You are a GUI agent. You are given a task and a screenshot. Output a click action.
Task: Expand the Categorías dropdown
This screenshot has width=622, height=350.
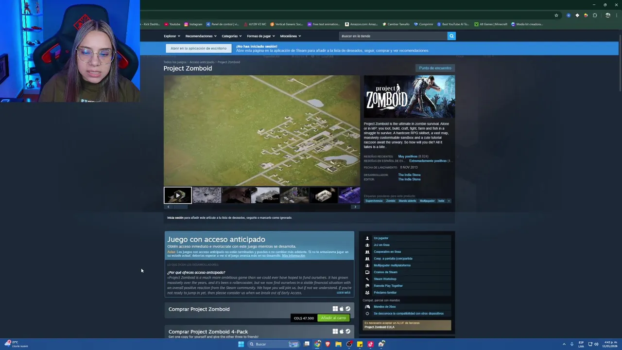coord(232,36)
